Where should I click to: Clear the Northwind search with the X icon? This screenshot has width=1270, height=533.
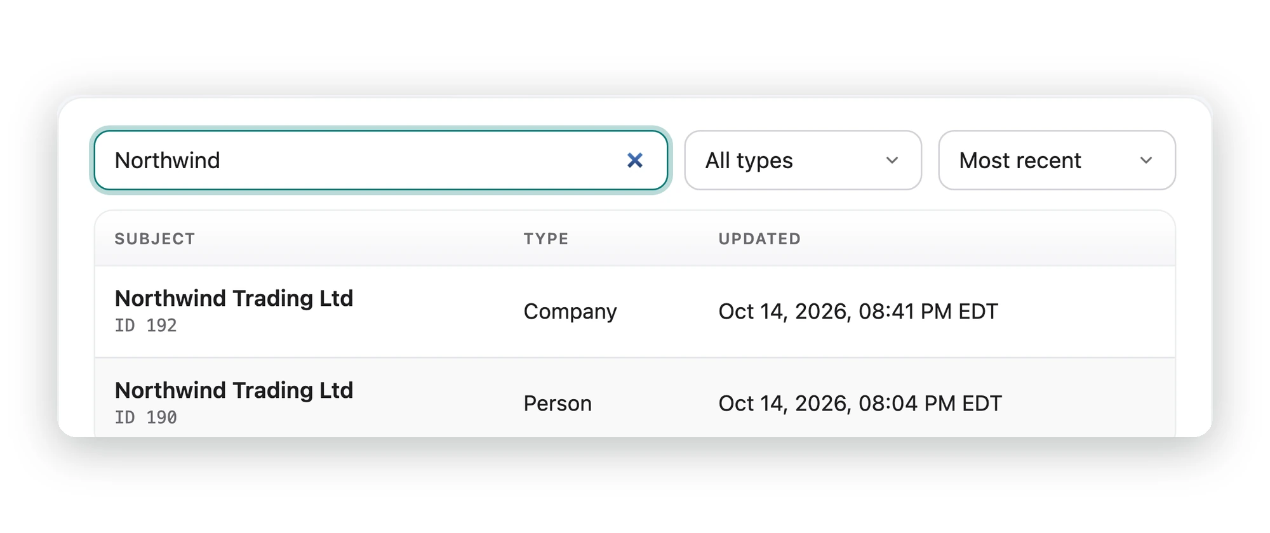click(634, 161)
